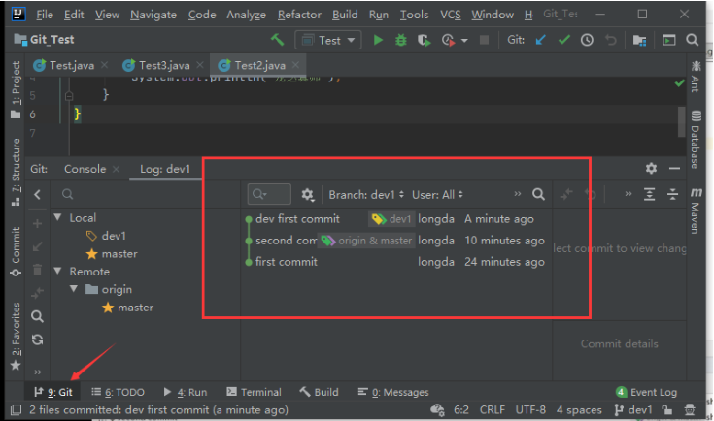Collapse branches pane left chevron icon

(x=37, y=195)
